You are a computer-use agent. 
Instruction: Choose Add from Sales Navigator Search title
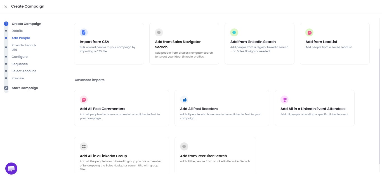[x=178, y=44]
